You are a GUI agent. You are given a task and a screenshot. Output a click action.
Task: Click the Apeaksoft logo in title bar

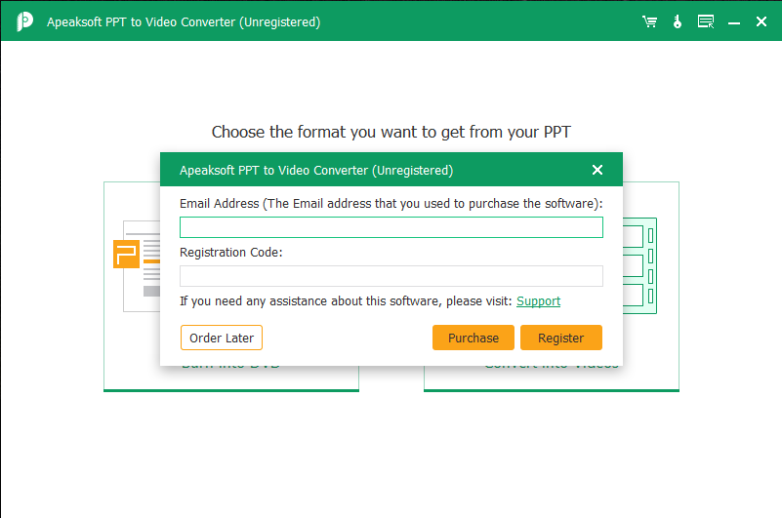(24, 21)
